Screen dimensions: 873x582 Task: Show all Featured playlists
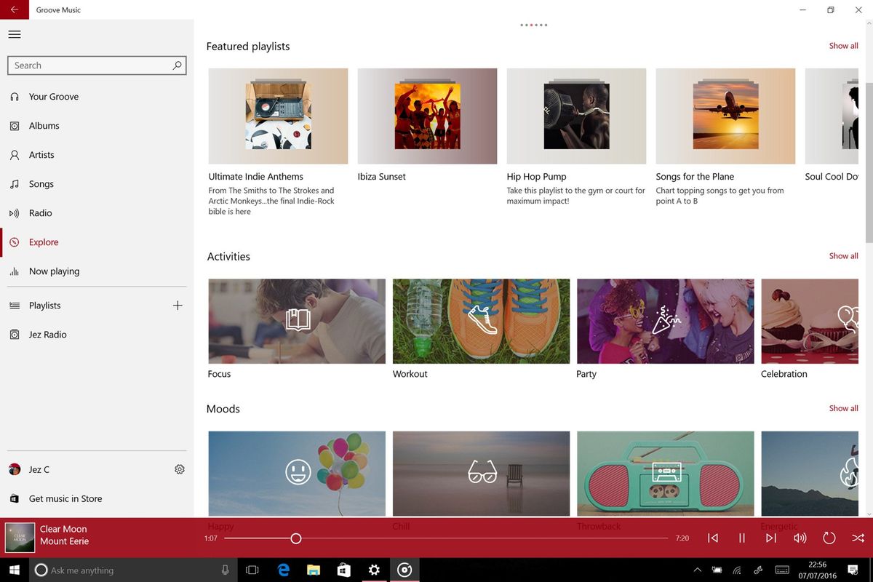tap(843, 45)
